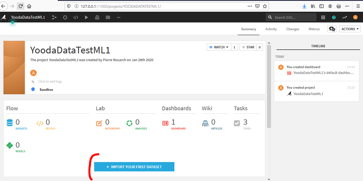Image resolution: width=363 pixels, height=181 pixels.
Task: Click the wiki articles icon
Action: pos(205,123)
